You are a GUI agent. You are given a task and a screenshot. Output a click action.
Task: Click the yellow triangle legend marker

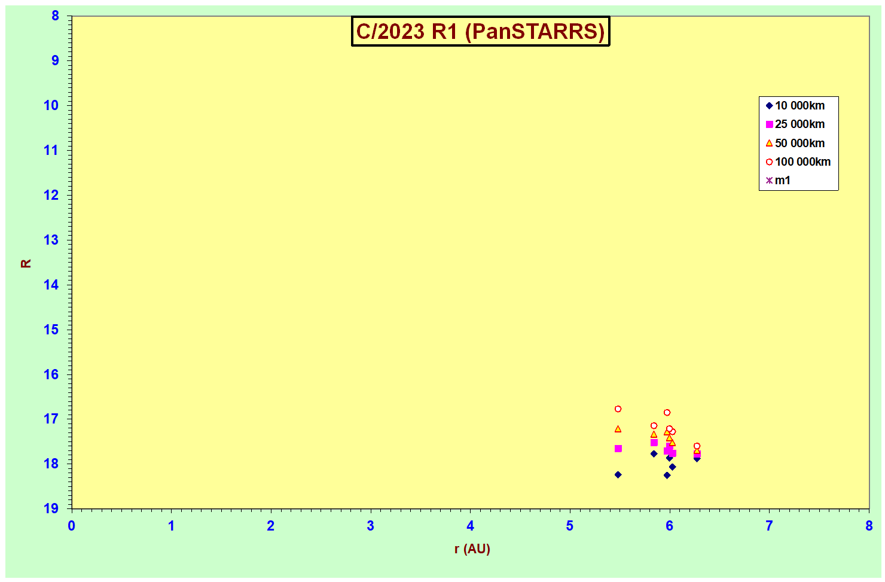coord(770,143)
